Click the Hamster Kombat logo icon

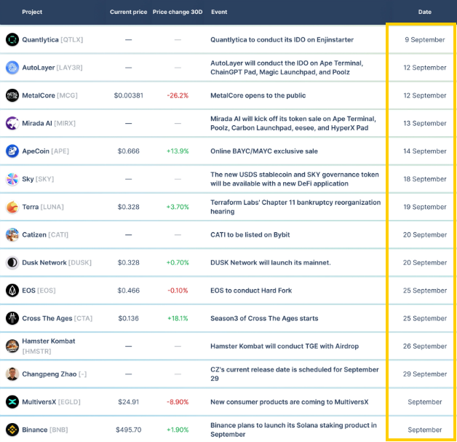(12, 346)
